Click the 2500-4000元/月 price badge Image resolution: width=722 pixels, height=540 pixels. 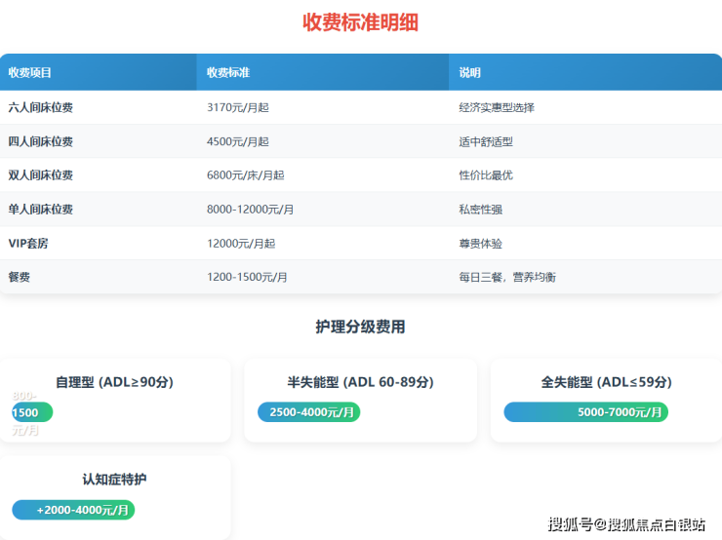[309, 412]
